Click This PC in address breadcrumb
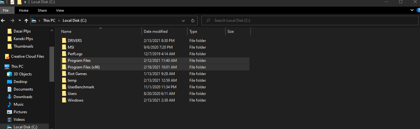 [49, 21]
